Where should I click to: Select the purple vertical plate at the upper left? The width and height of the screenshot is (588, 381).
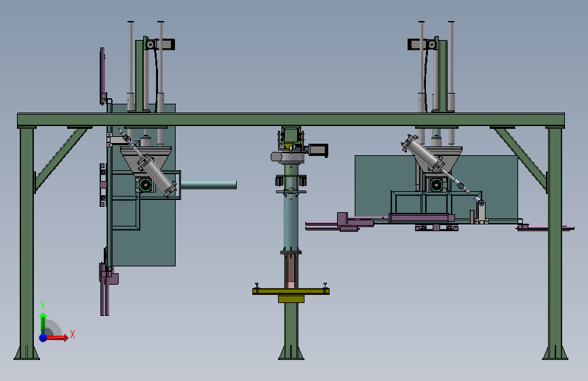point(102,75)
